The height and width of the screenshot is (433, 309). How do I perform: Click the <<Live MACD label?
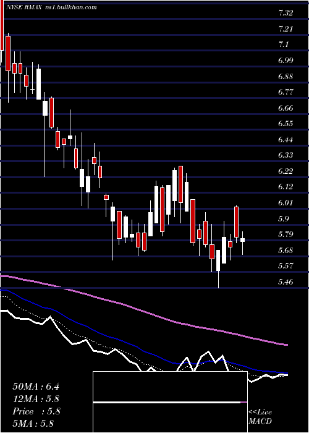click(x=260, y=417)
